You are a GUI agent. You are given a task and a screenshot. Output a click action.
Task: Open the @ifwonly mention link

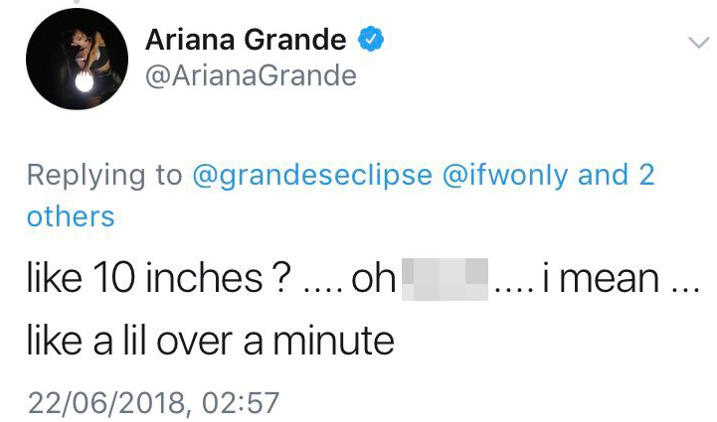pos(505,175)
